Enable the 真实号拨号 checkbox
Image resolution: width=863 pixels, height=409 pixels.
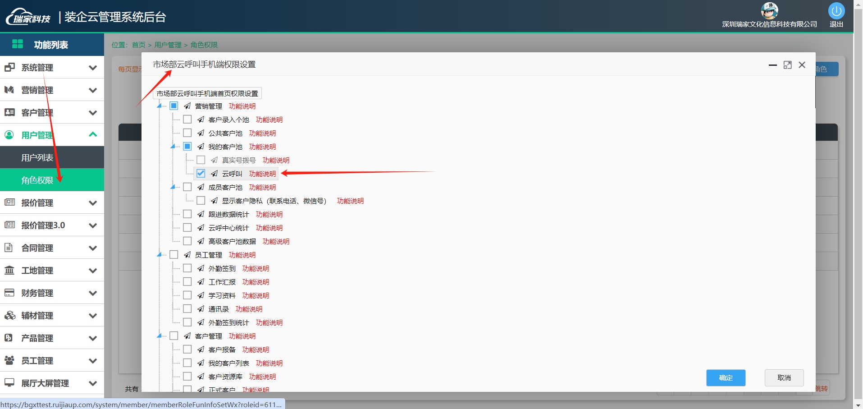click(x=201, y=160)
